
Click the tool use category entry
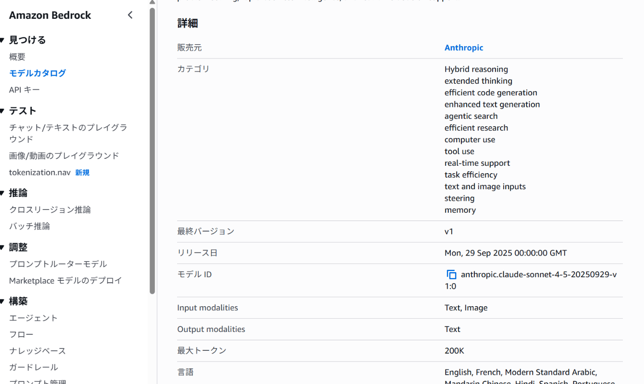point(459,151)
